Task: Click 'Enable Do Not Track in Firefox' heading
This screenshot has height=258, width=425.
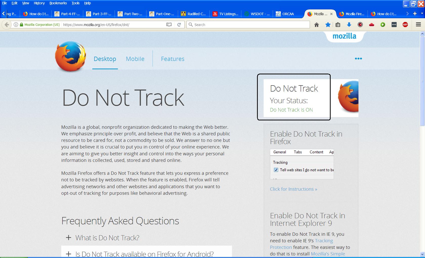Action: pos(306,138)
